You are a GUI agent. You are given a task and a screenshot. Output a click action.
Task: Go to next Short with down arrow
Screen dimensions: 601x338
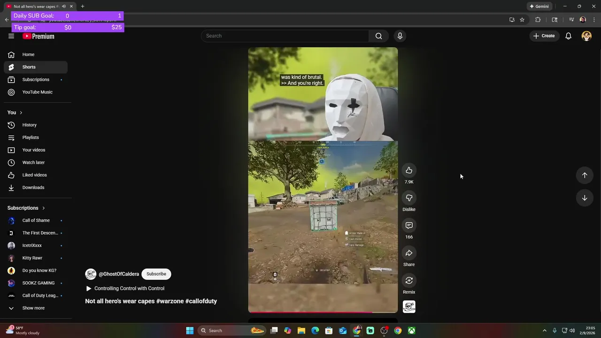click(585, 198)
